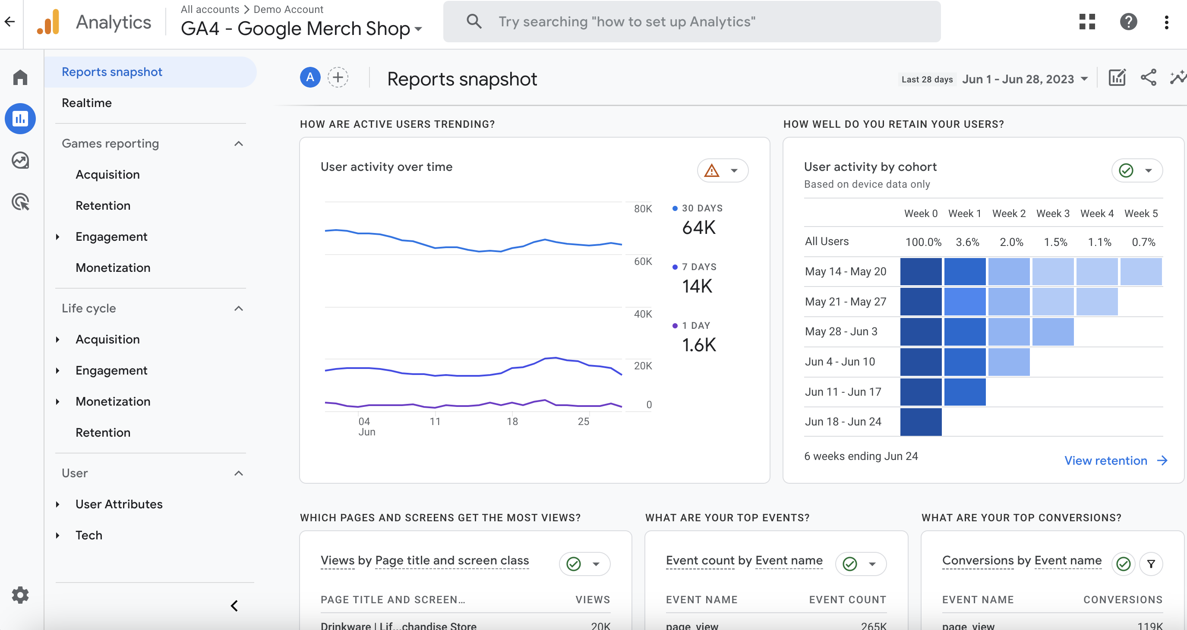The width and height of the screenshot is (1187, 630).
Task: Open dropdown arrow on Views by Page title
Action: pos(596,564)
